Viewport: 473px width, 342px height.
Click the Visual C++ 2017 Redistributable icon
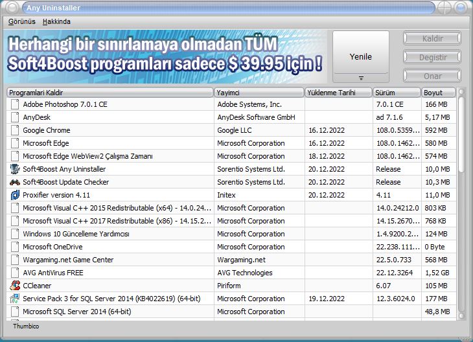pos(15,221)
